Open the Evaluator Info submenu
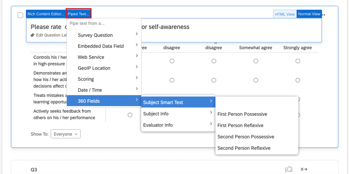The width and height of the screenshot is (349, 174). pyautogui.click(x=178, y=125)
